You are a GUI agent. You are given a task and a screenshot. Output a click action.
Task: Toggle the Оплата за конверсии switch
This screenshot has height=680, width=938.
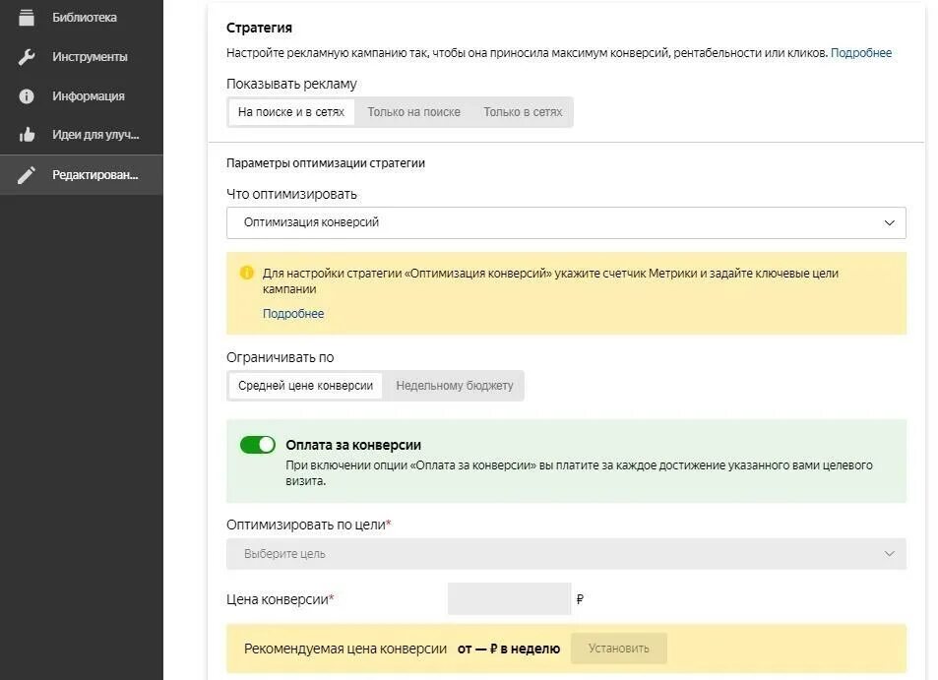(x=258, y=445)
